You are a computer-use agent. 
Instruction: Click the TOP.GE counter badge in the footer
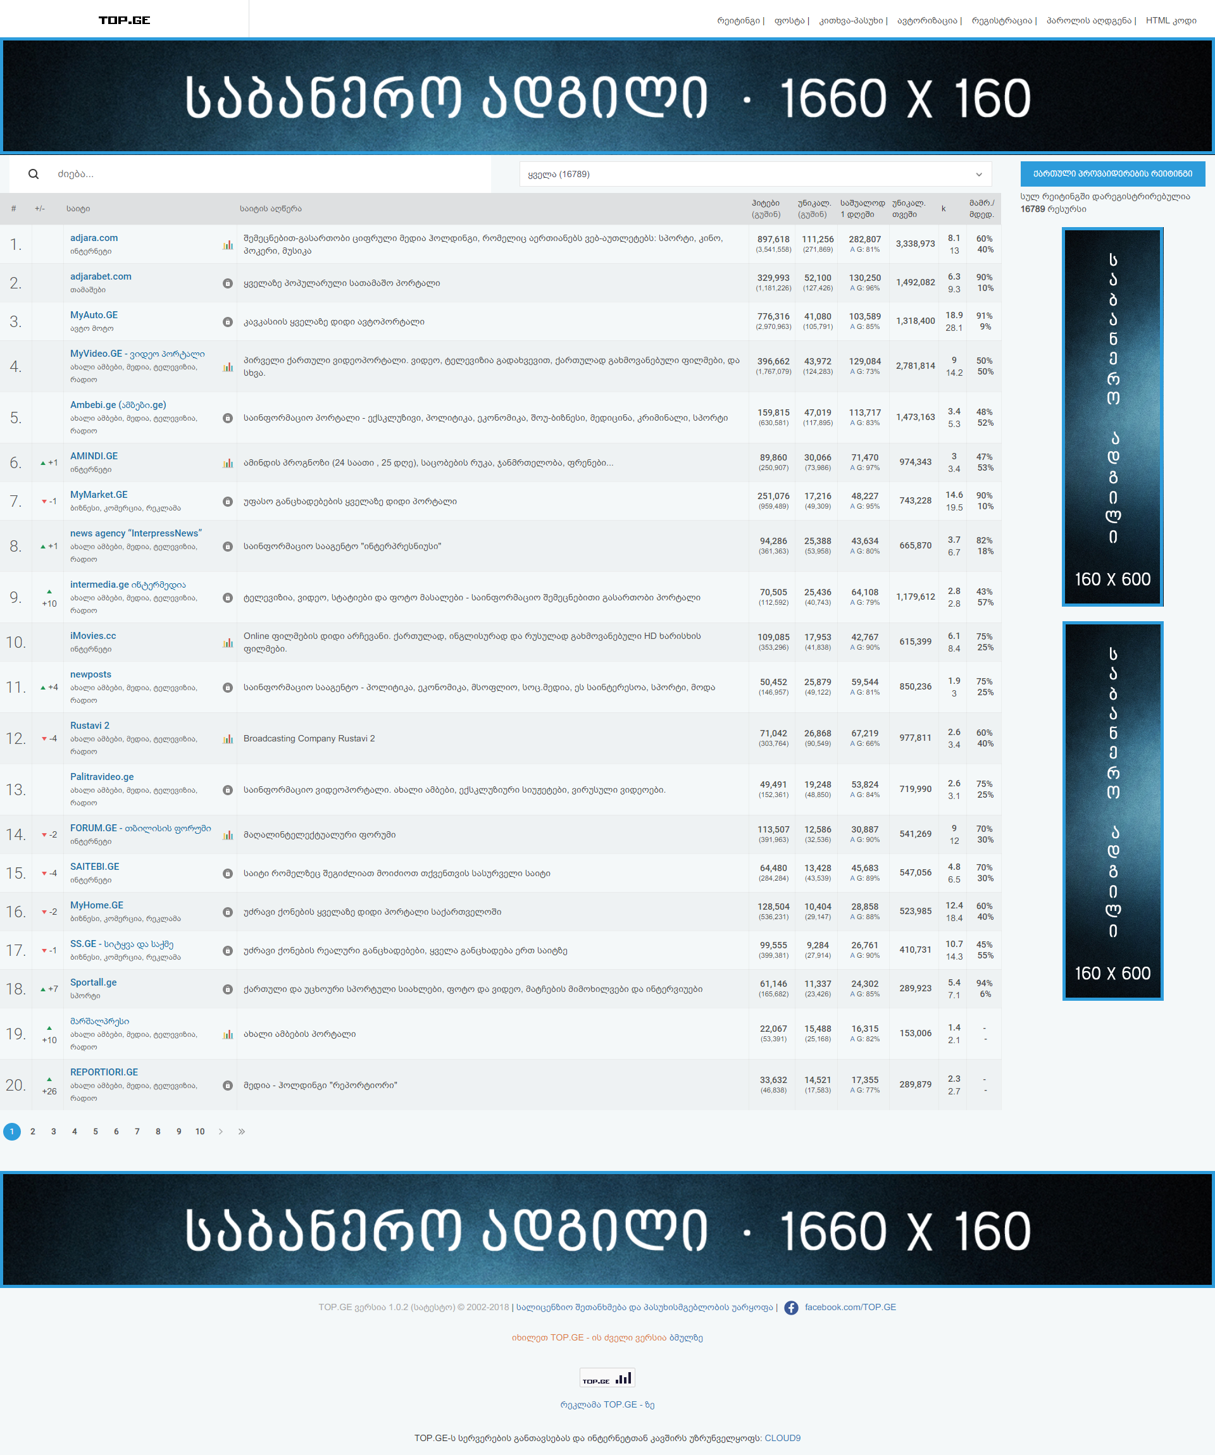tap(607, 1377)
